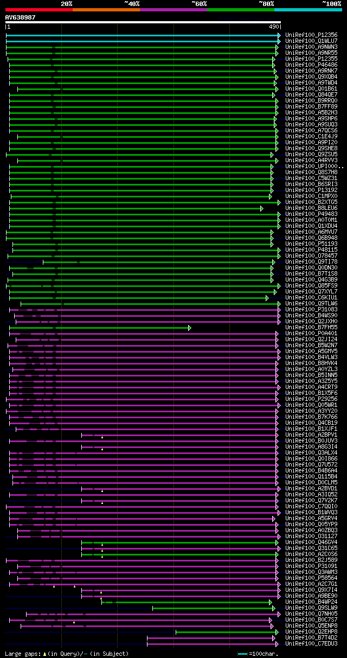Select label UniRef100_A6MVU7

point(311,232)
